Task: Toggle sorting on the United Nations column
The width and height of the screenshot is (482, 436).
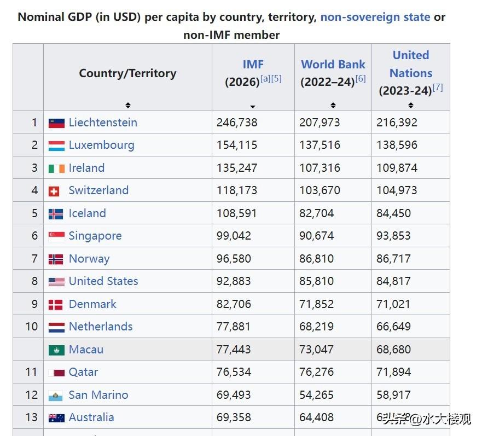Action: click(x=410, y=105)
